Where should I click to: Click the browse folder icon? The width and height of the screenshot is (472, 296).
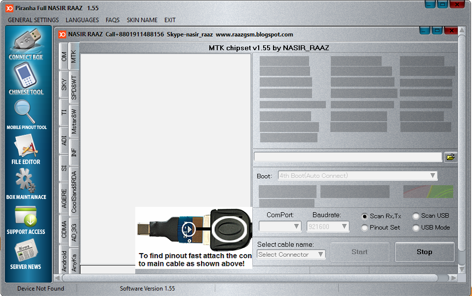click(450, 157)
